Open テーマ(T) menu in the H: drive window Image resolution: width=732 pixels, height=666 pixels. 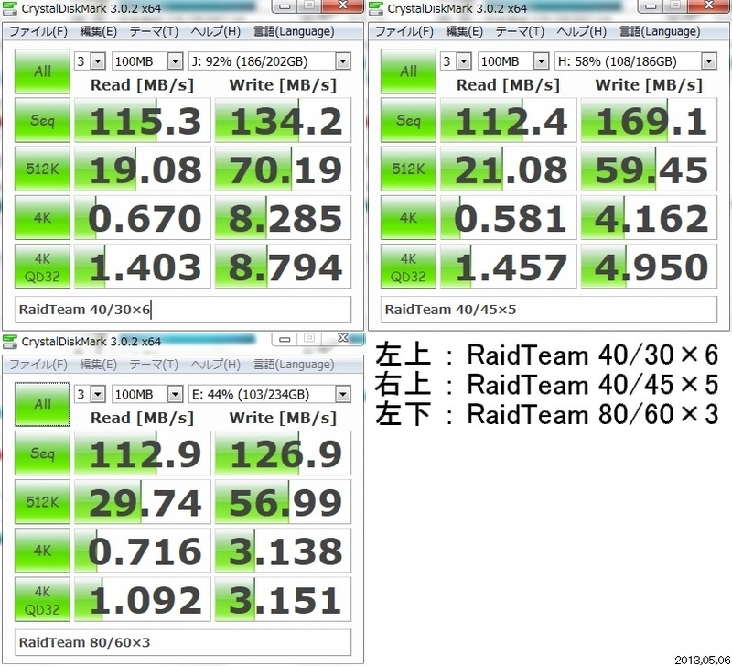520,31
